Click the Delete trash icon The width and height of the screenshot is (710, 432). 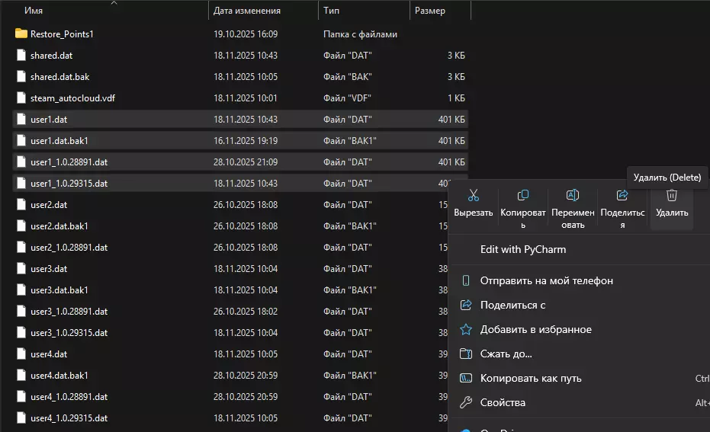671,196
